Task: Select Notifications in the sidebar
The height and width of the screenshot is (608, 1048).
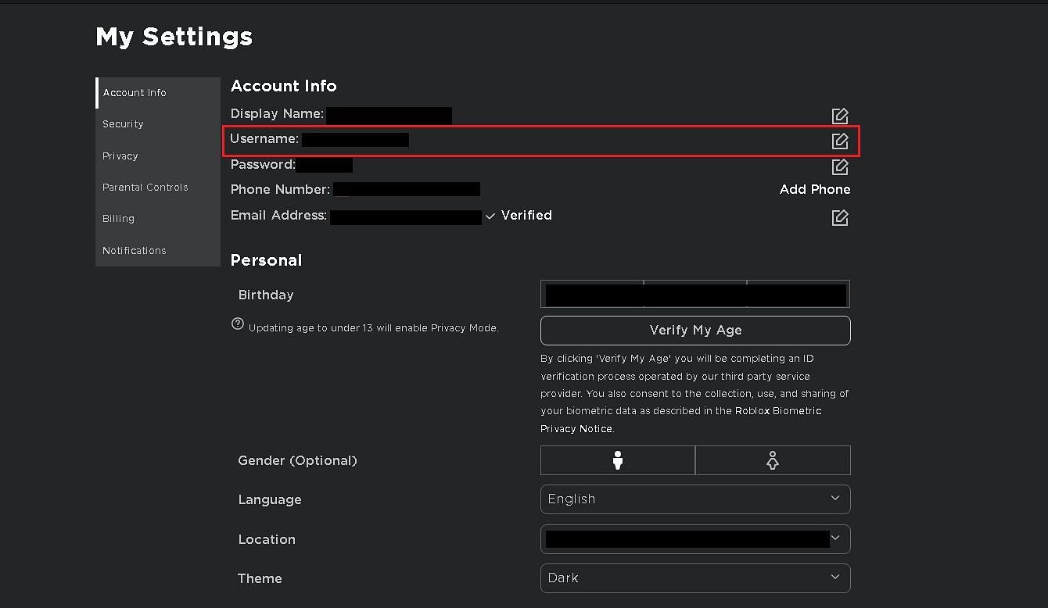Action: [135, 251]
